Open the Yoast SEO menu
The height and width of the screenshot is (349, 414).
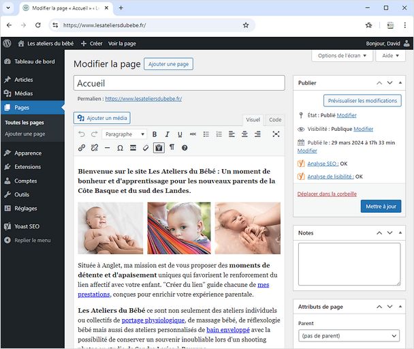(32, 226)
